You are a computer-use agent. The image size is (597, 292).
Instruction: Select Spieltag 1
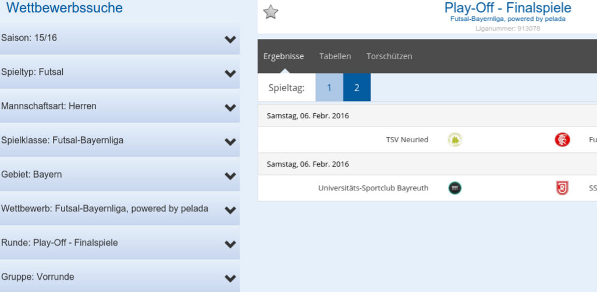click(329, 88)
